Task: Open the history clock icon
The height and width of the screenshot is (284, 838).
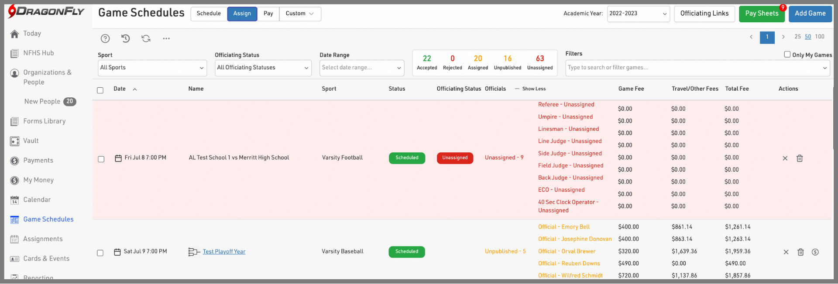Action: coord(126,39)
